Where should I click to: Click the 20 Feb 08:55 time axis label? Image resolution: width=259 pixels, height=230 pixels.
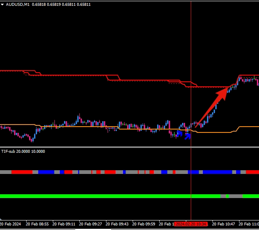[37, 224]
